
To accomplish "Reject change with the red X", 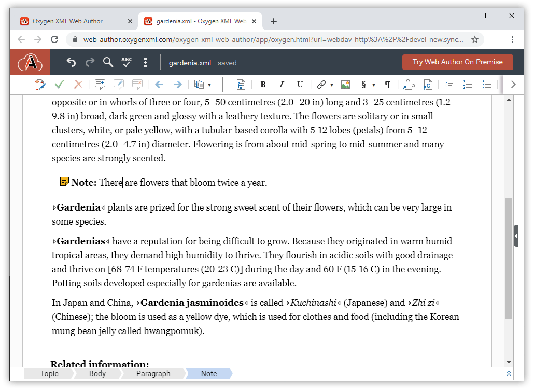I will tap(78, 85).
